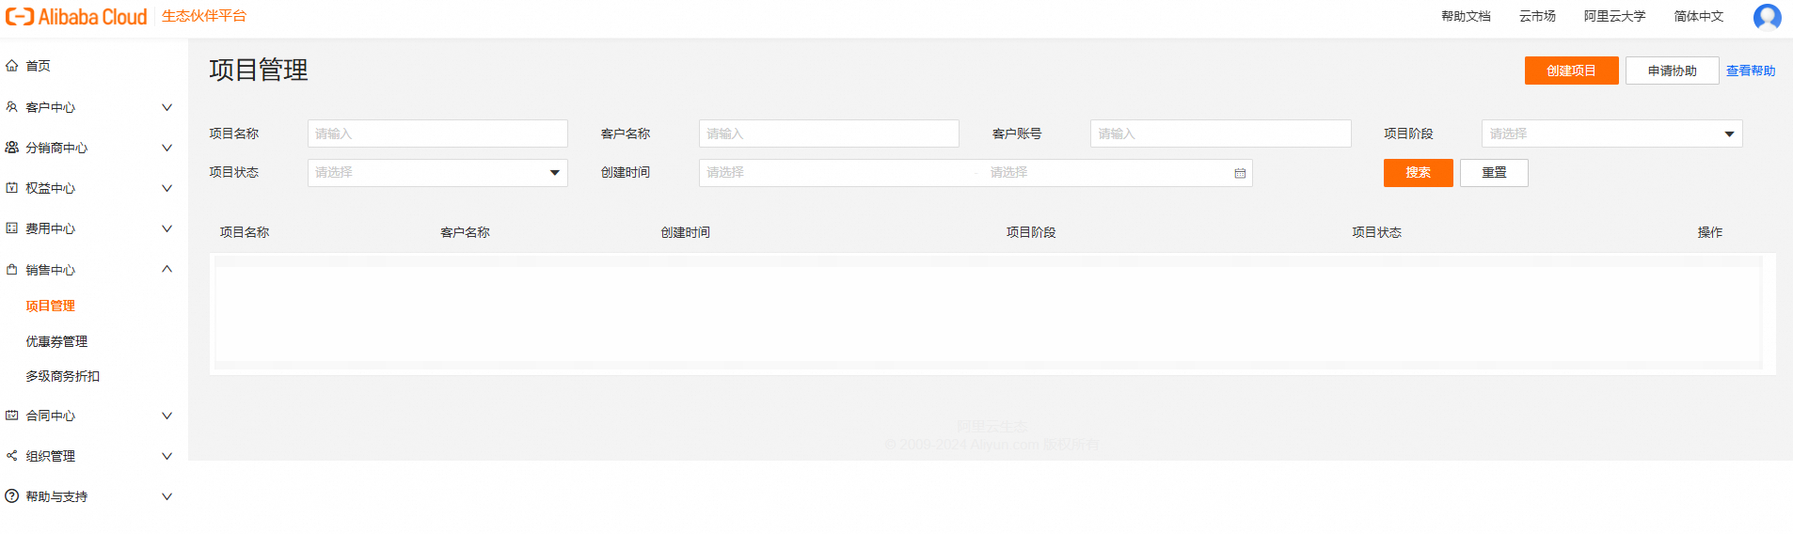This screenshot has height=534, width=1793.
Task: Click the 创建项目 button
Action: click(1571, 71)
